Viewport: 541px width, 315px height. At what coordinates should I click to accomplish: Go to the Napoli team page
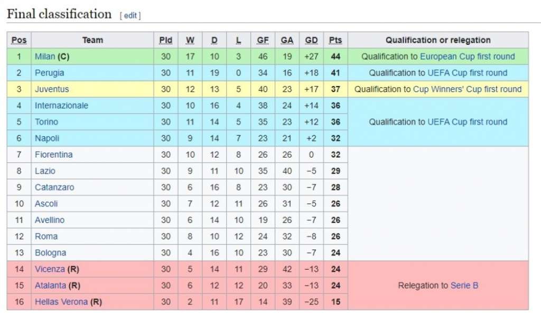pyautogui.click(x=47, y=138)
